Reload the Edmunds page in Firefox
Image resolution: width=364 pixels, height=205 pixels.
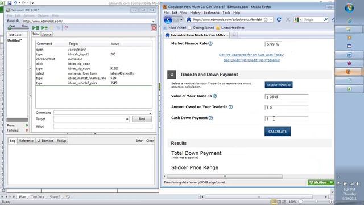(x=279, y=20)
